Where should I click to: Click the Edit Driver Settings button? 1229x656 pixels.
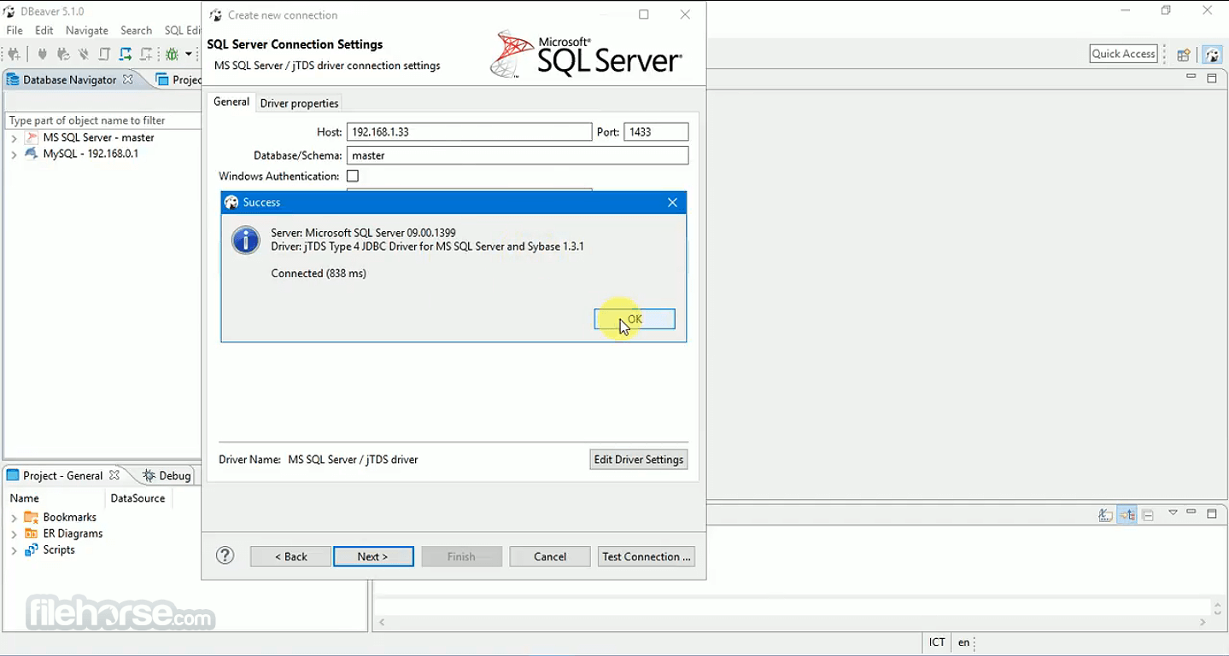tap(639, 459)
